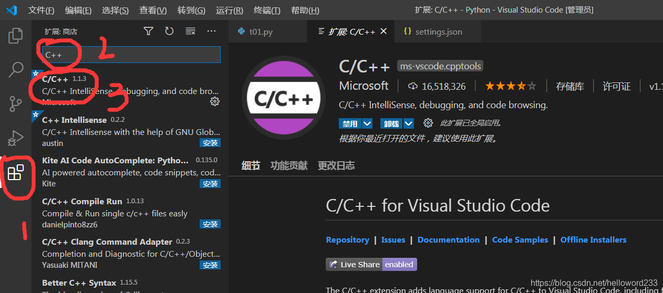Open the extensions panel more actions menu
The width and height of the screenshot is (663, 293).
(x=211, y=32)
